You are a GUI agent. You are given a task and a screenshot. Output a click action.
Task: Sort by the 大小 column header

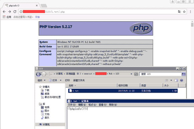pos(171,85)
